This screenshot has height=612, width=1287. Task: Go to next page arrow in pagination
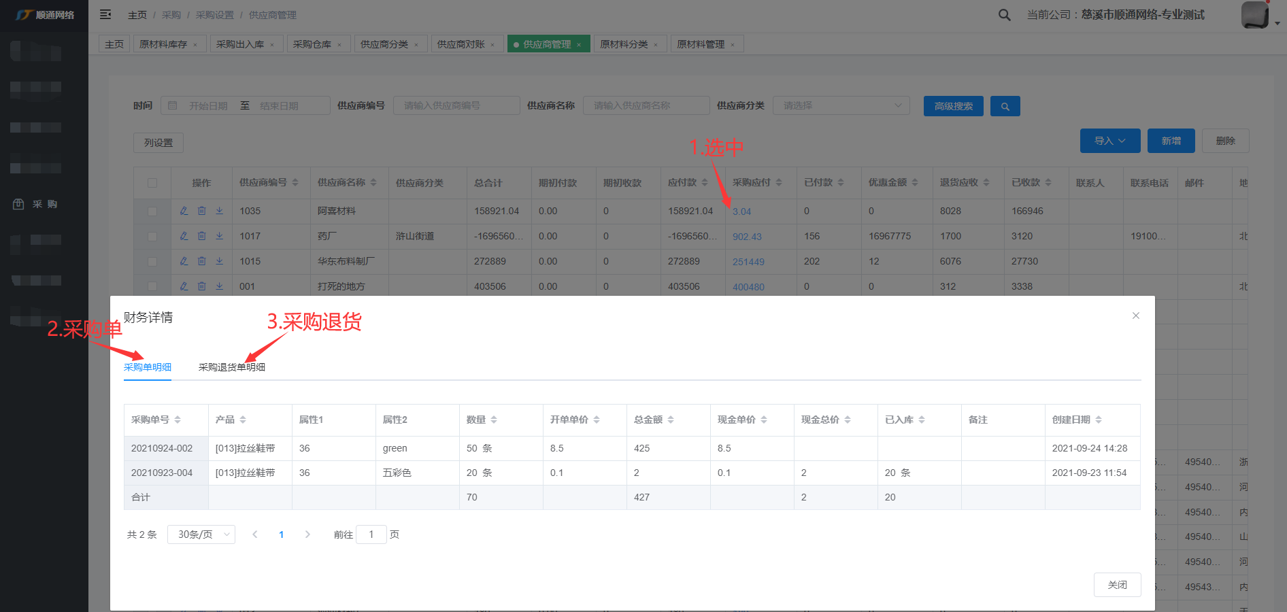[307, 534]
